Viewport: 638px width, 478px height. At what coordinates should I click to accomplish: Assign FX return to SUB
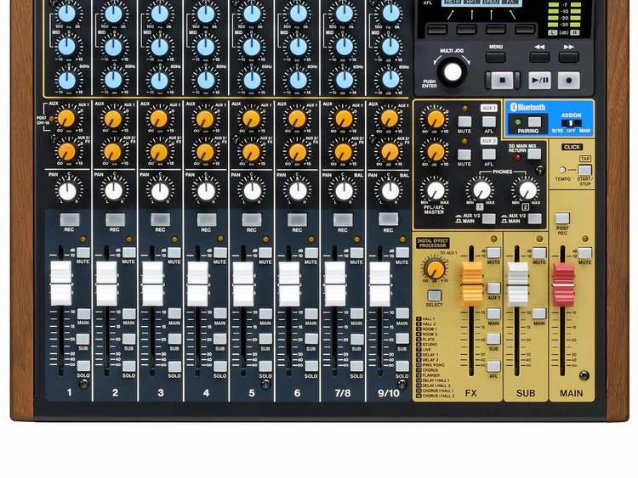(493, 339)
